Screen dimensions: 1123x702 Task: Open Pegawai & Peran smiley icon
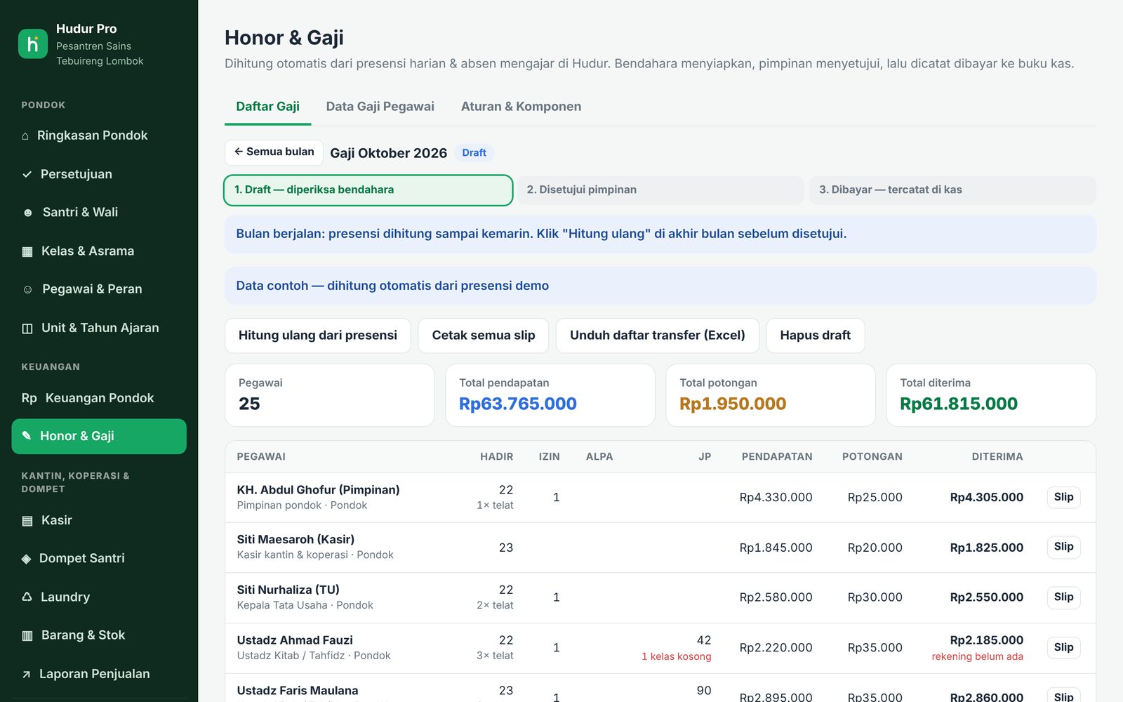[x=27, y=289]
